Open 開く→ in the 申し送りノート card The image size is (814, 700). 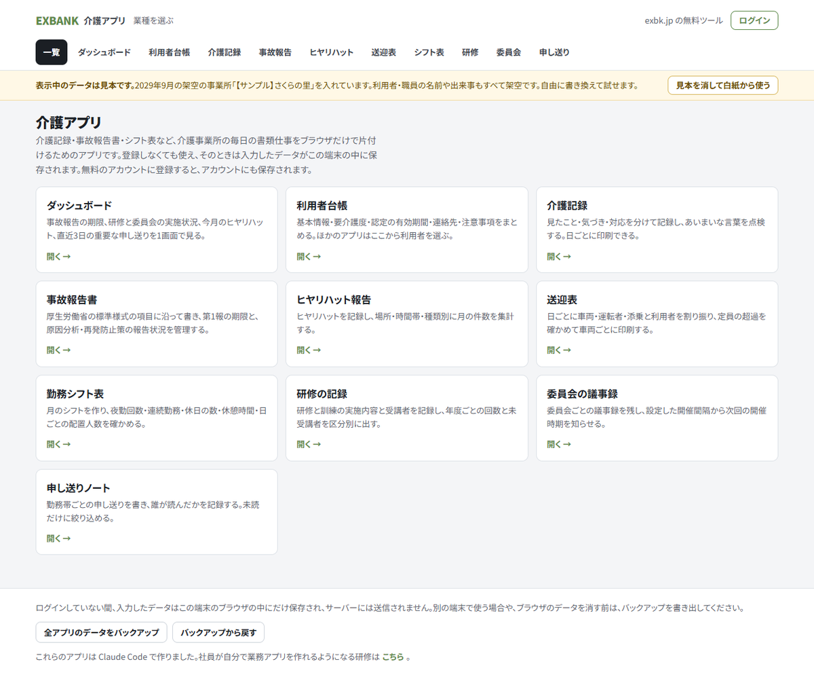coord(59,538)
